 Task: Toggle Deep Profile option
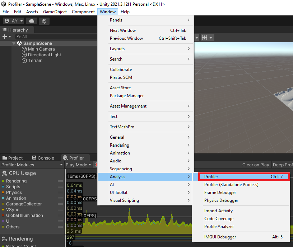click(x=283, y=165)
